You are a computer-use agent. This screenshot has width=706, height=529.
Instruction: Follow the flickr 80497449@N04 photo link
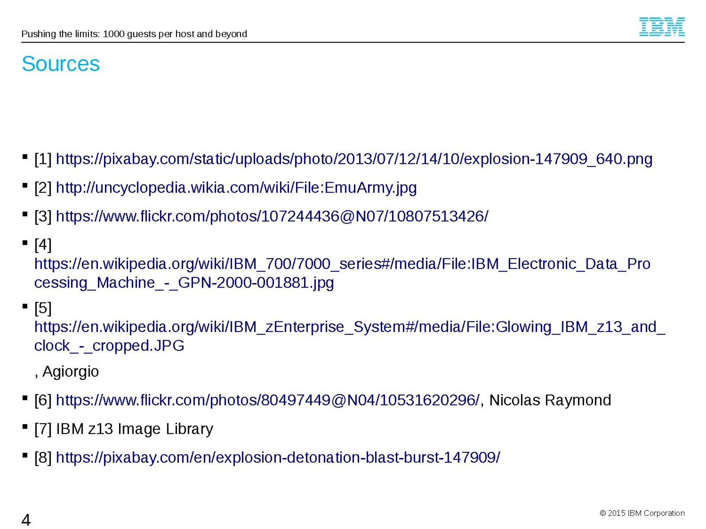point(267,400)
